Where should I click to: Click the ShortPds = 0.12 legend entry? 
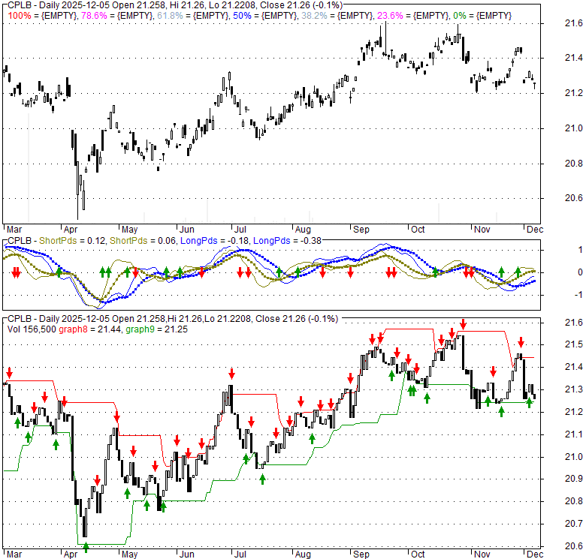73,241
